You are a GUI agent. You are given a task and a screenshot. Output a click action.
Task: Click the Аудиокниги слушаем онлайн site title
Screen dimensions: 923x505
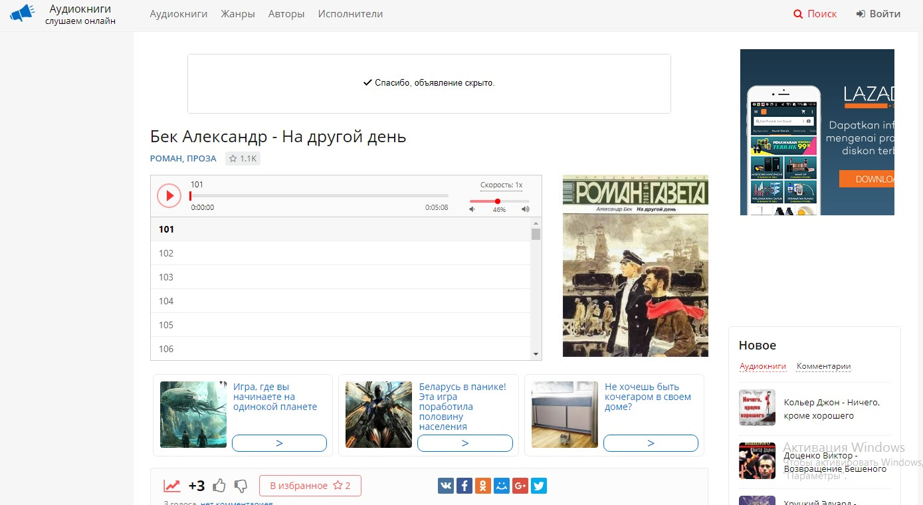coord(80,14)
